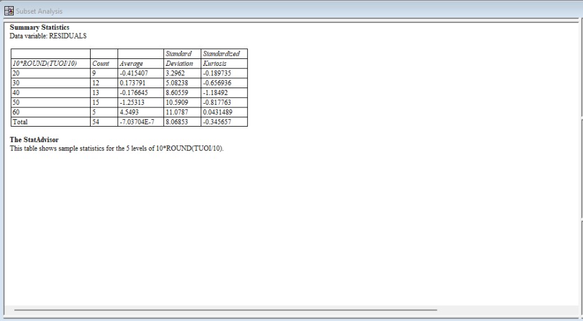Select the level 20 row label
This screenshot has width=583, height=321.
tap(17, 72)
